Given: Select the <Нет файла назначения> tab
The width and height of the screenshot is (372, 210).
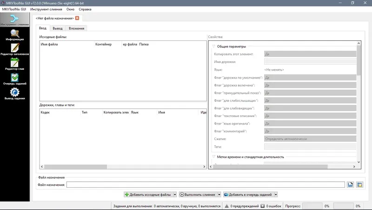Looking at the screenshot, I should 54,18.
